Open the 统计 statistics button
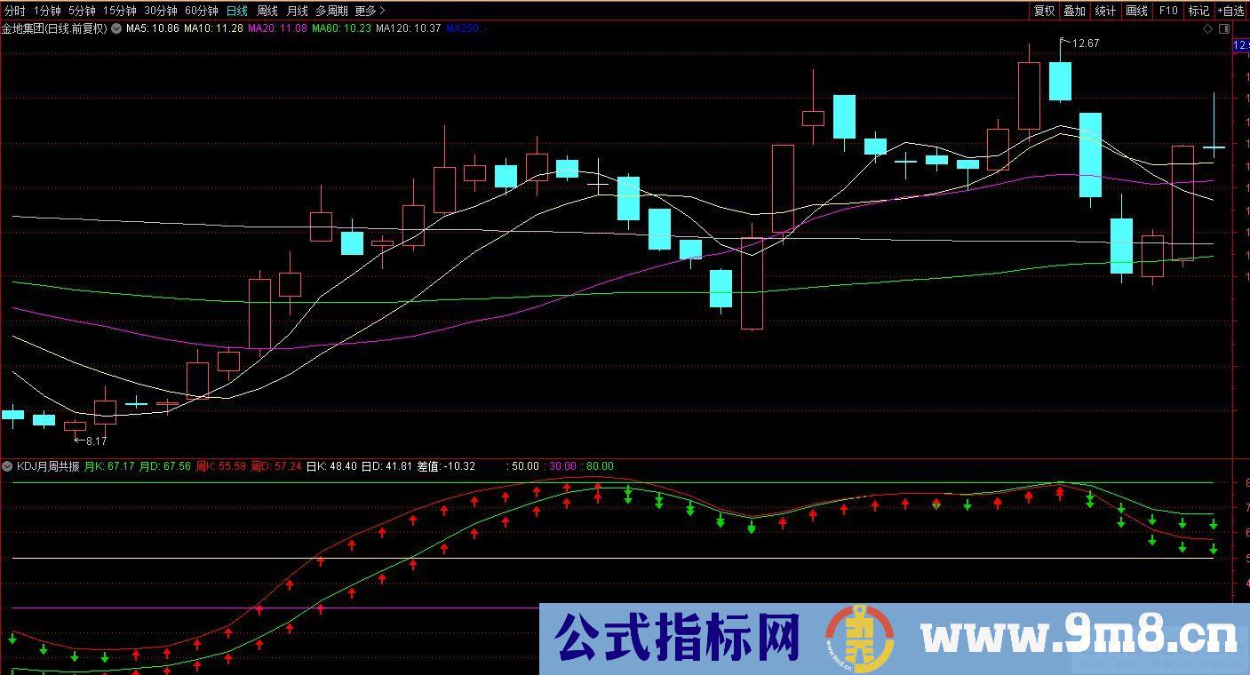Image resolution: width=1250 pixels, height=675 pixels. [x=1105, y=11]
